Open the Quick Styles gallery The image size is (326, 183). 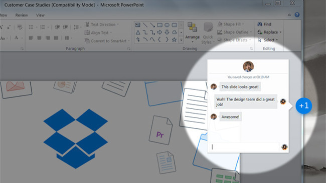pos(208,33)
